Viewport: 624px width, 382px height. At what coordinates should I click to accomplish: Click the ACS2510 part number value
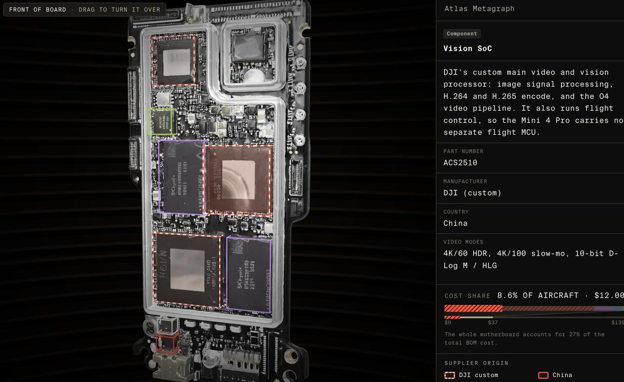pos(460,162)
